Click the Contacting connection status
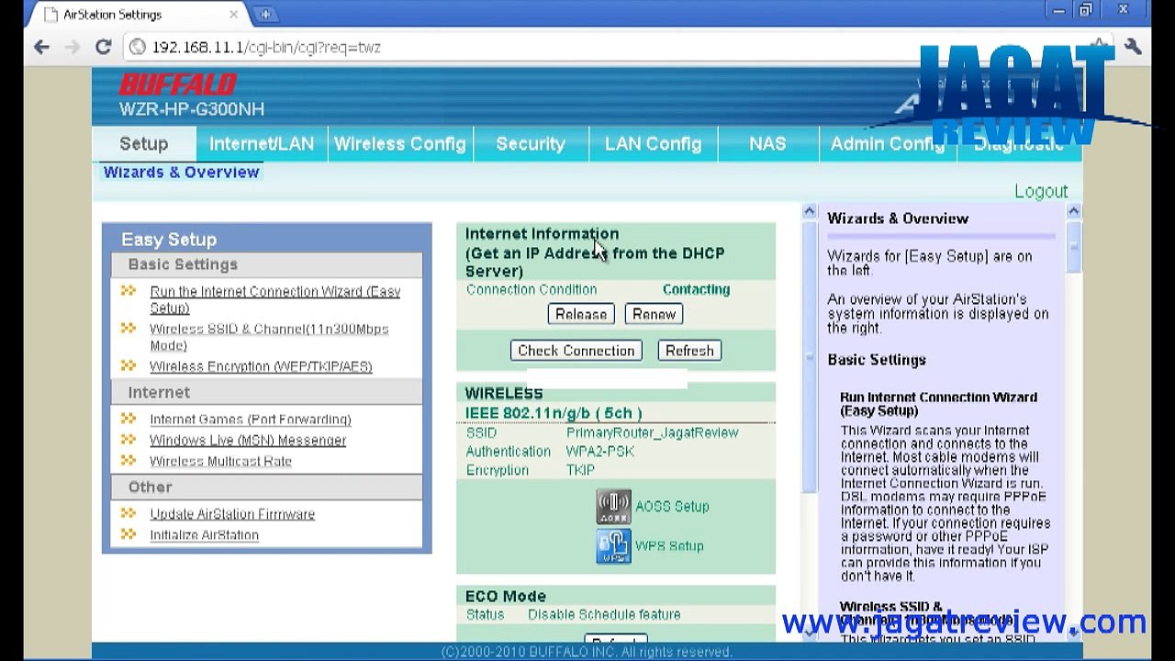The width and height of the screenshot is (1175, 661). [x=696, y=289]
